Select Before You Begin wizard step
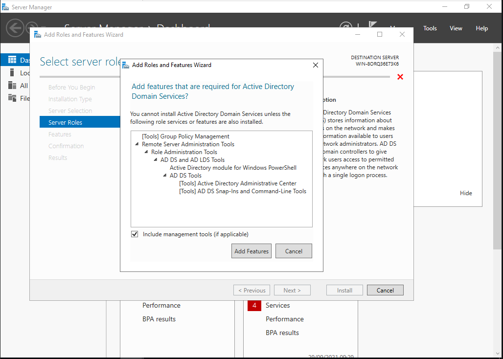Image resolution: width=503 pixels, height=359 pixels. 71,87
